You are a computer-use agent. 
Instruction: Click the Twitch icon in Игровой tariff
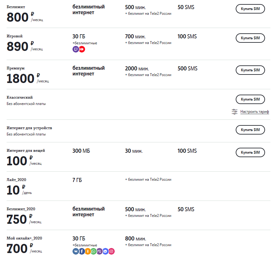click(x=76, y=49)
